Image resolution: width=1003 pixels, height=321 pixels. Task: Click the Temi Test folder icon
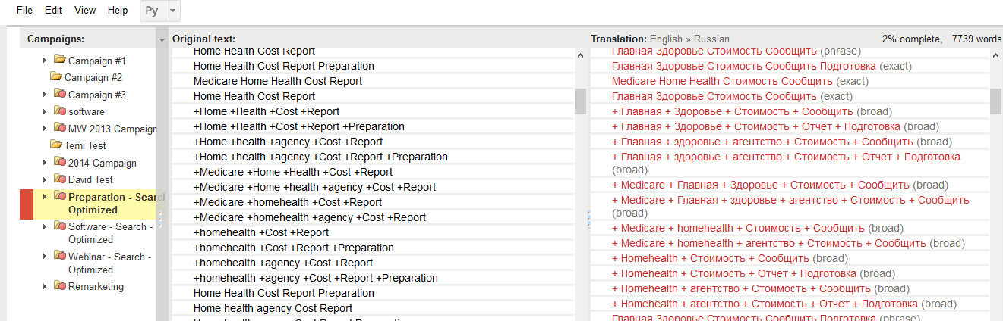[x=56, y=145]
